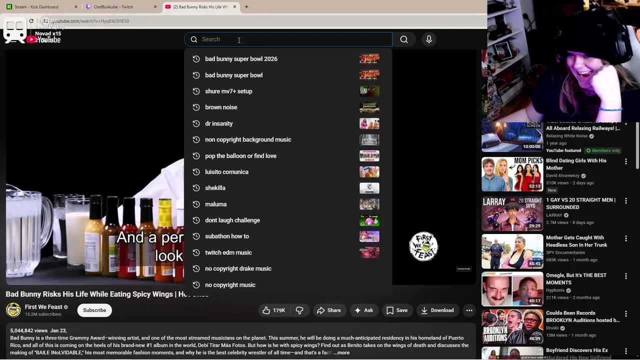Screen dimensions: 640x360
Task: Open David Alvareeezy channel link
Action: (562, 176)
